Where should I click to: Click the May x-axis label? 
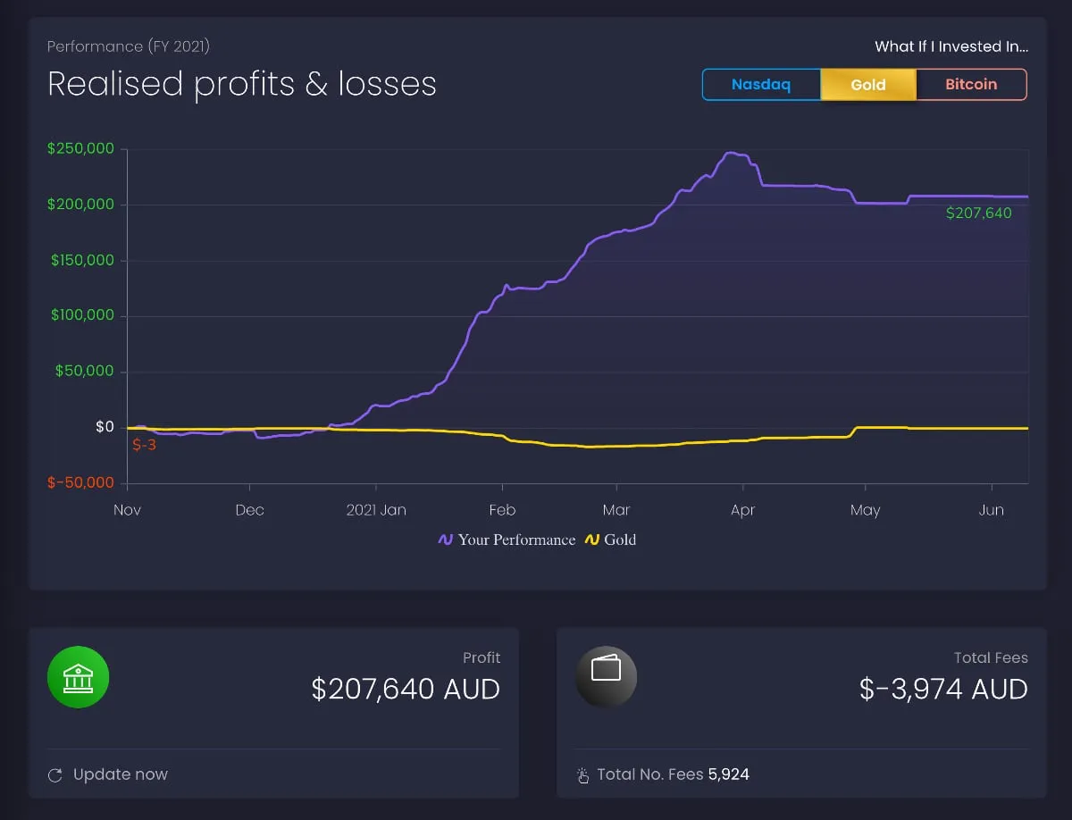(x=866, y=510)
